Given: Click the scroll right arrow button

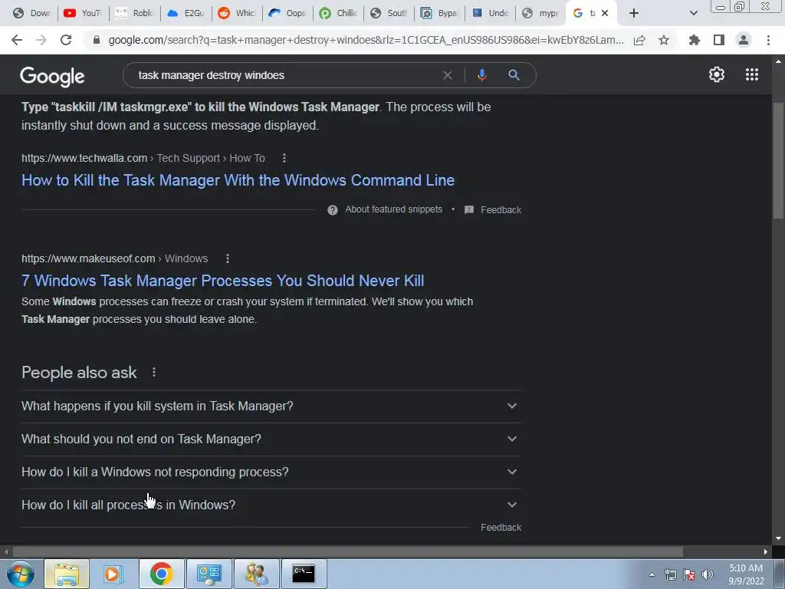Looking at the screenshot, I should 766,552.
